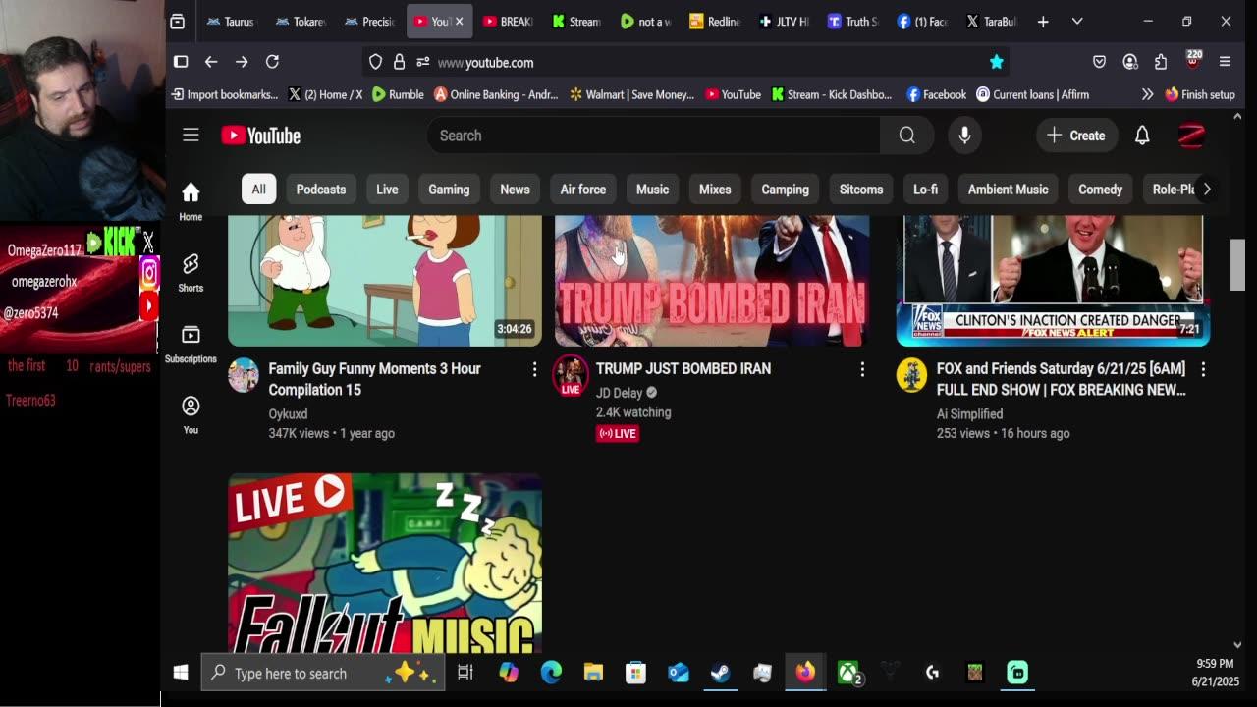Image resolution: width=1257 pixels, height=707 pixels.
Task: Click Finish setup in the bookmarks bar
Action: [x=1199, y=94]
